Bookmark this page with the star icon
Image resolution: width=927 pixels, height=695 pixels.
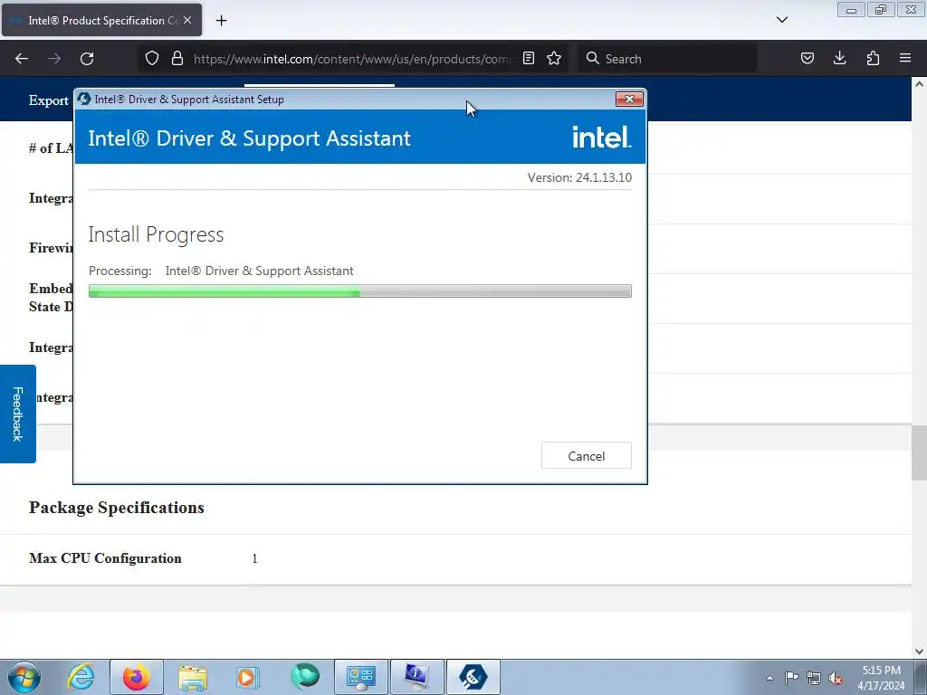[554, 59]
